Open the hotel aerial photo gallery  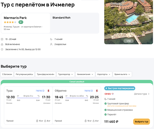point(129,21)
